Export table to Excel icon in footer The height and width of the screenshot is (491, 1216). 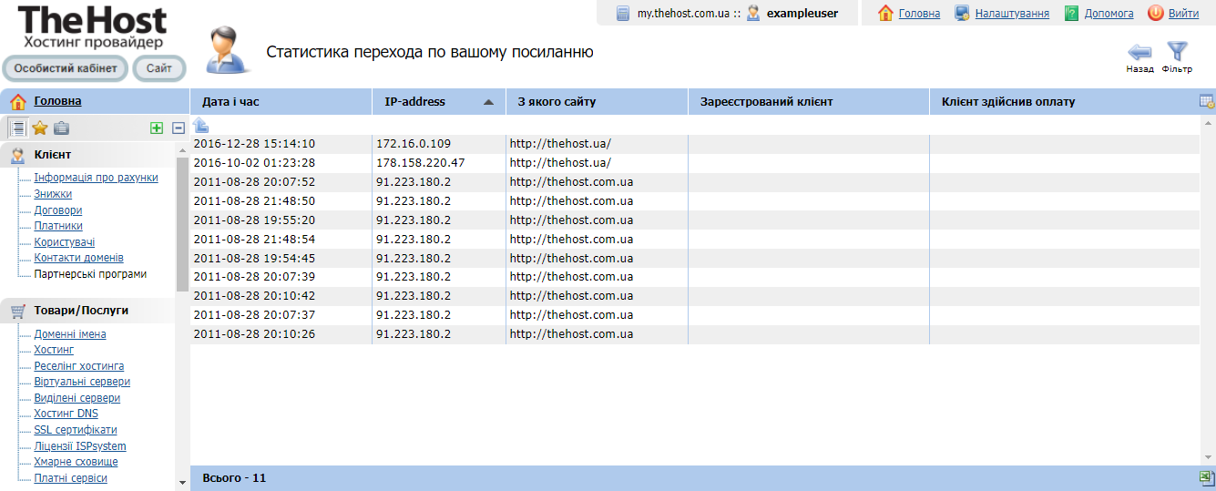tap(1207, 477)
